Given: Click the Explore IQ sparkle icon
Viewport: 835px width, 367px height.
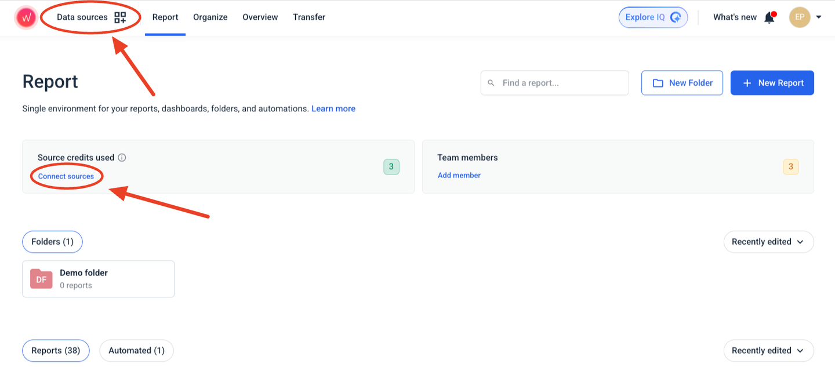Looking at the screenshot, I should [x=674, y=17].
